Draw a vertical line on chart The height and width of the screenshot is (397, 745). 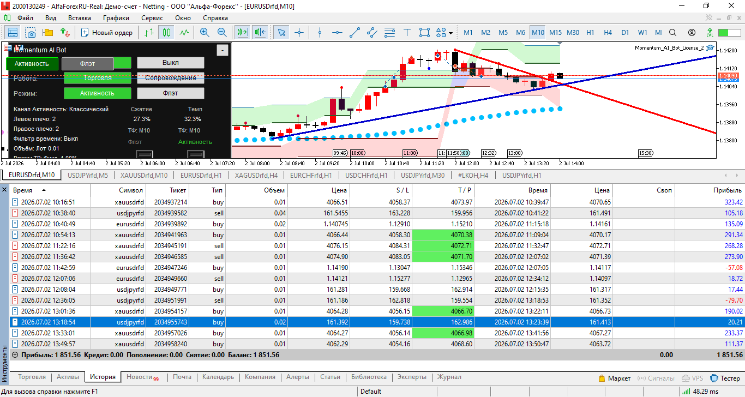point(320,33)
